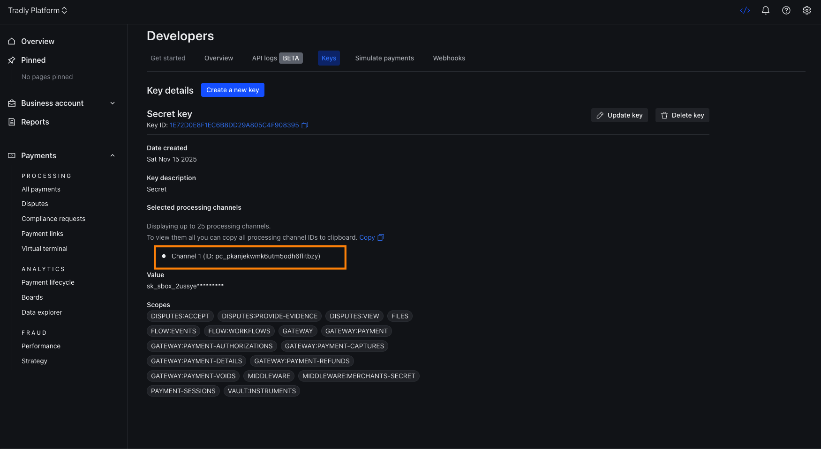Click the Overview home icon in sidebar
The width and height of the screenshot is (821, 449).
coord(12,41)
